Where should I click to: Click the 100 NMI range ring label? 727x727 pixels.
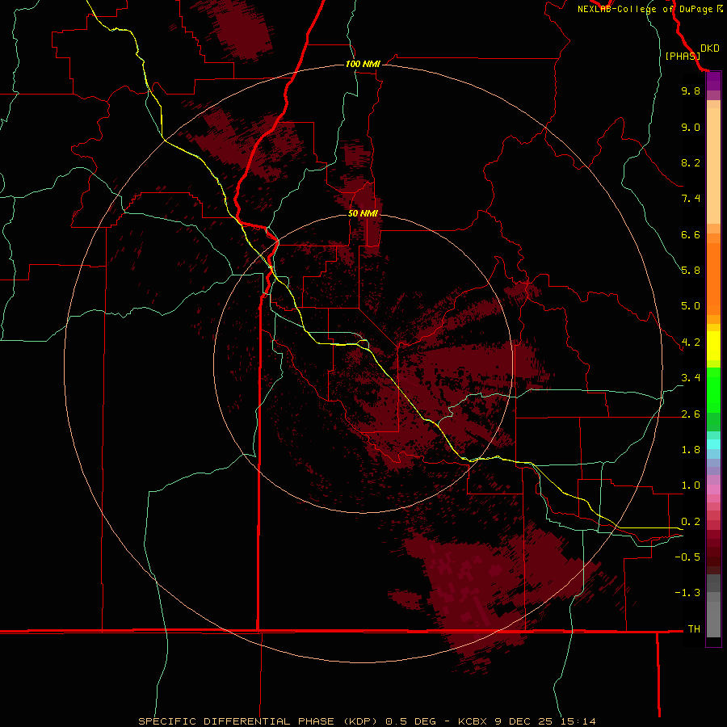(x=363, y=64)
